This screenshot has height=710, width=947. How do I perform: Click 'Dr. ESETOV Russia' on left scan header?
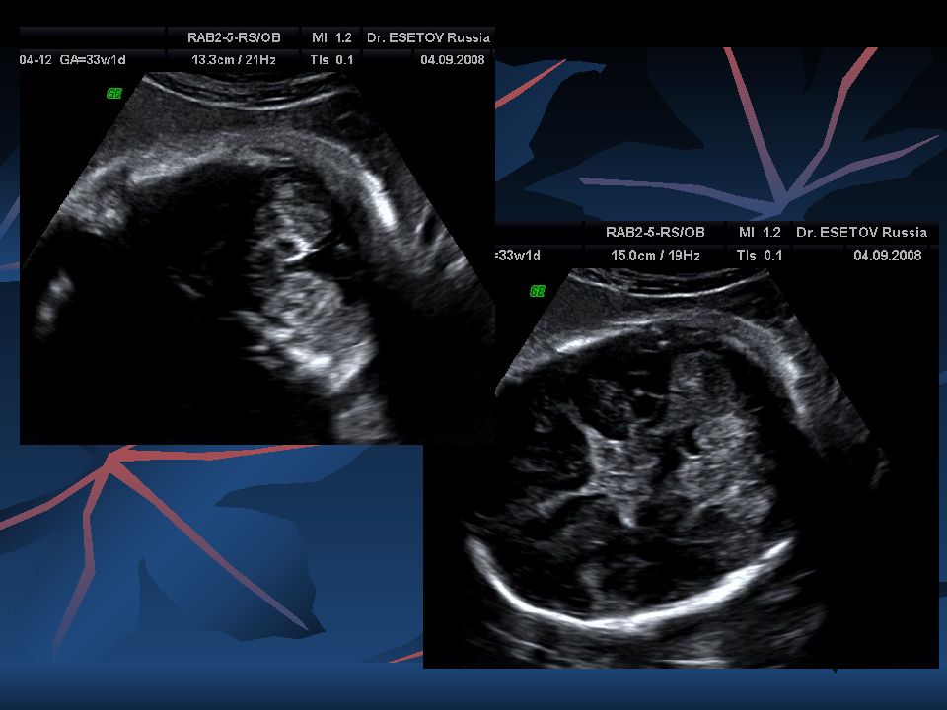point(428,37)
